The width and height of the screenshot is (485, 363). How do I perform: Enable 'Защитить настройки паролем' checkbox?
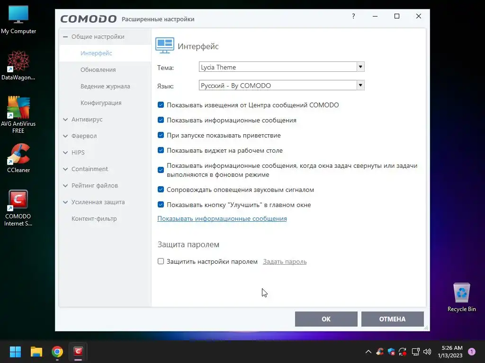[x=161, y=261]
